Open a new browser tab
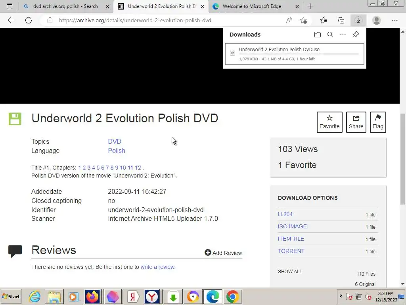 (310, 6)
